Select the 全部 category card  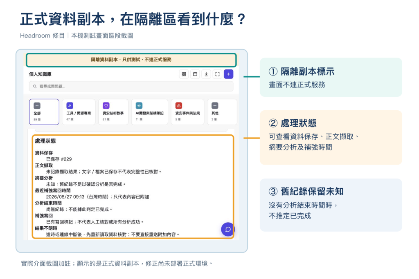click(x=44, y=112)
